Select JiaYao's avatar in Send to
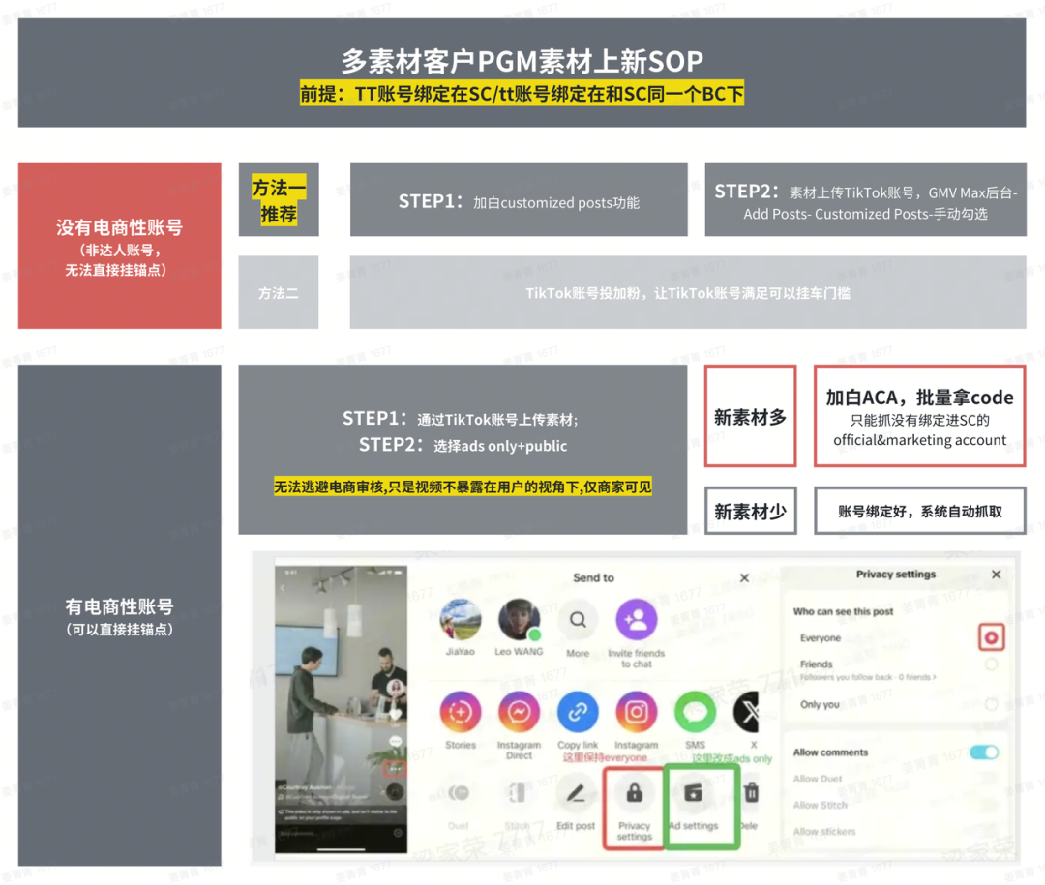Viewport: 1045px width, 885px height. 461,620
